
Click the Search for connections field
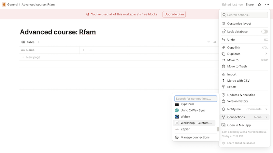pyautogui.click(x=196, y=99)
